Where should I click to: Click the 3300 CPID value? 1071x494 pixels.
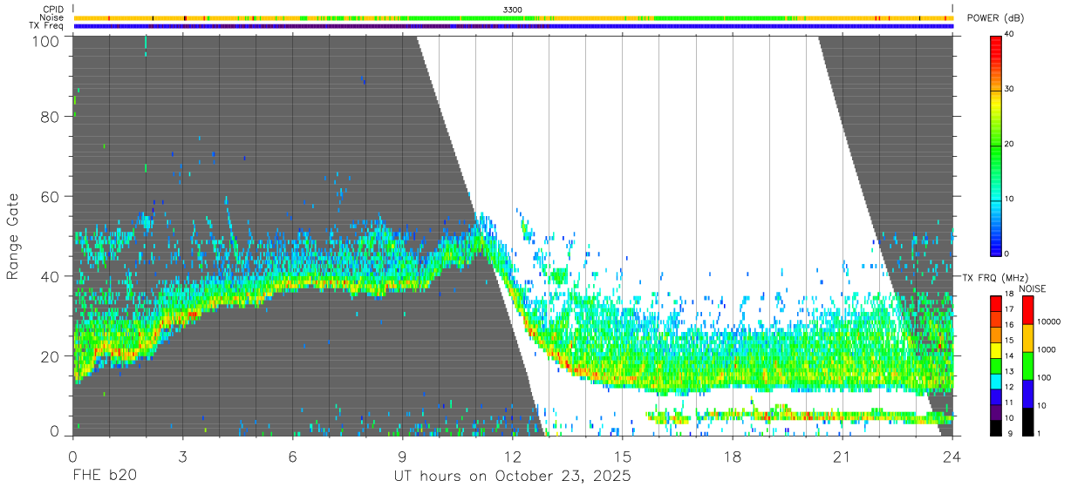tap(513, 10)
